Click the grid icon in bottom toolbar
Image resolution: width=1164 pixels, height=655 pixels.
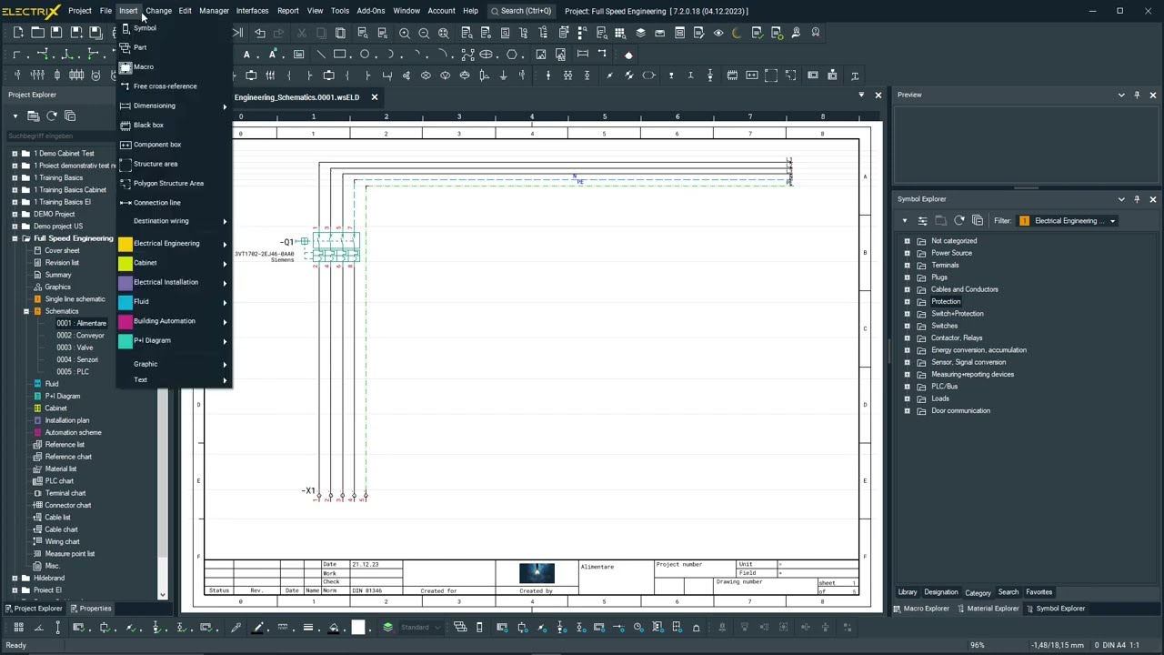tap(18, 627)
